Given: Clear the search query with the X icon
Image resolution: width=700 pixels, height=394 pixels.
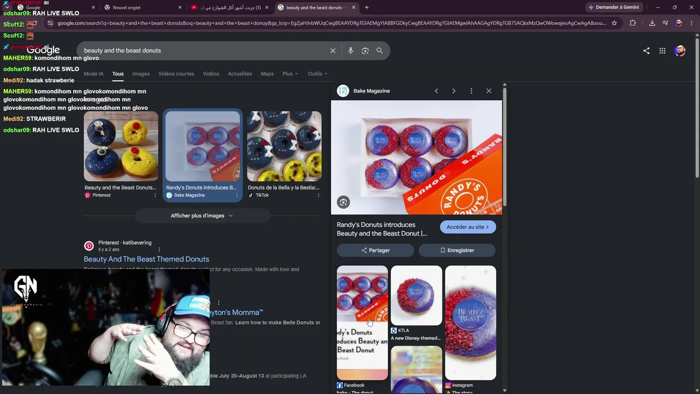Looking at the screenshot, I should tap(332, 50).
